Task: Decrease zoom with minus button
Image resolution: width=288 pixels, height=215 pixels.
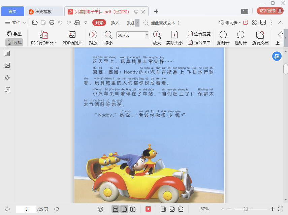Action: click(x=229, y=209)
